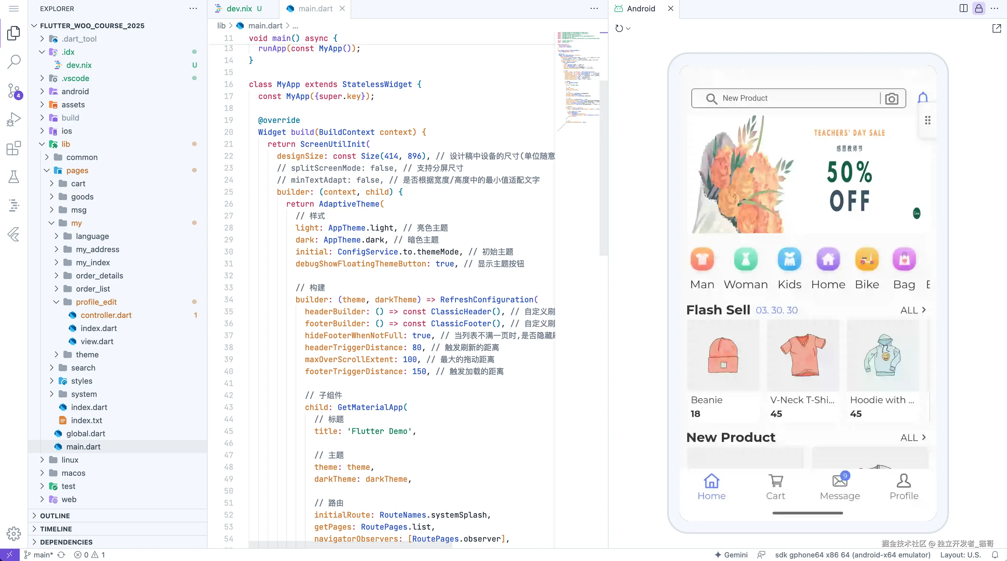Open dropdown arrow next to reload
This screenshot has height=561, width=1007.
[x=628, y=28]
